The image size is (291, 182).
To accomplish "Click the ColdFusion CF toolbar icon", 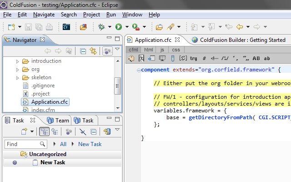I will click(x=66, y=27).
